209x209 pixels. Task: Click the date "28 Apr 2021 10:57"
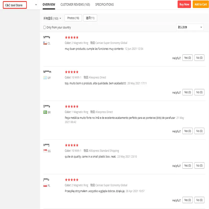pyautogui.click(x=135, y=191)
